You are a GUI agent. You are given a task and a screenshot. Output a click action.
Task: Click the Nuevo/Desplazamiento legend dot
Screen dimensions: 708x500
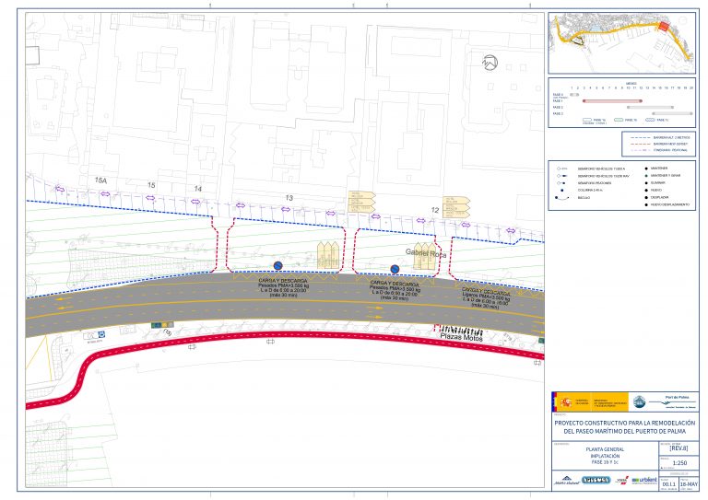(x=646, y=204)
